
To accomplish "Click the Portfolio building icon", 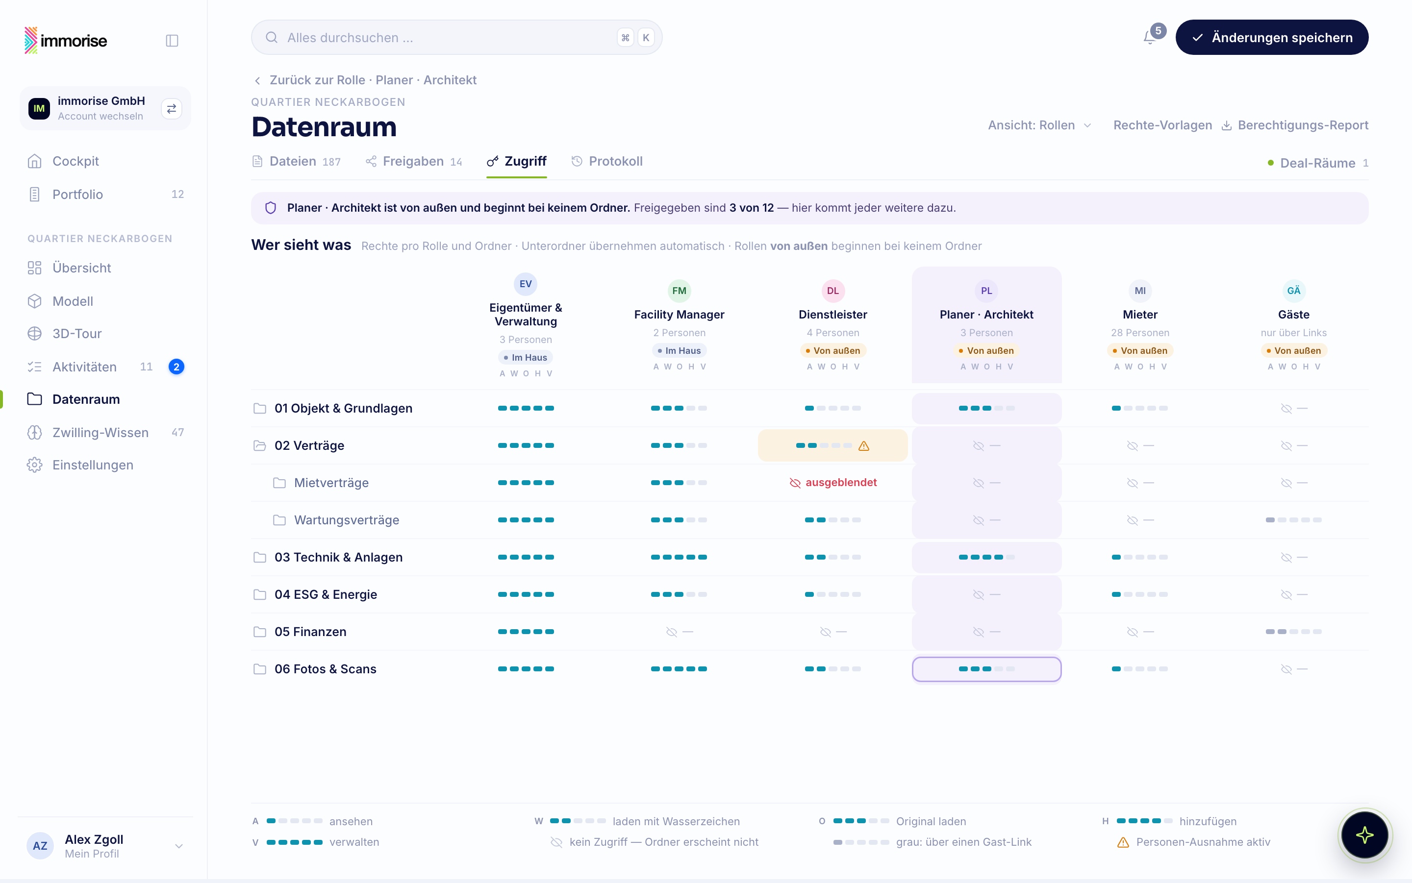I will [34, 195].
